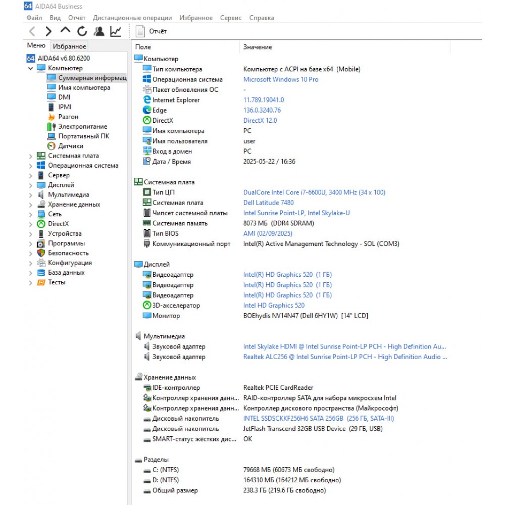Expand the Хранение данных tree node

(31, 205)
